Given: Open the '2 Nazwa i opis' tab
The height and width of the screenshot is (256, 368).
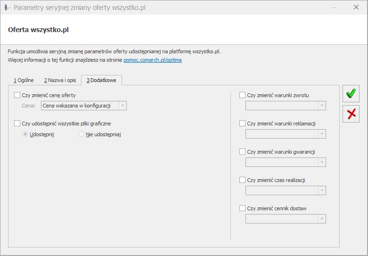Looking at the screenshot, I should 60,80.
